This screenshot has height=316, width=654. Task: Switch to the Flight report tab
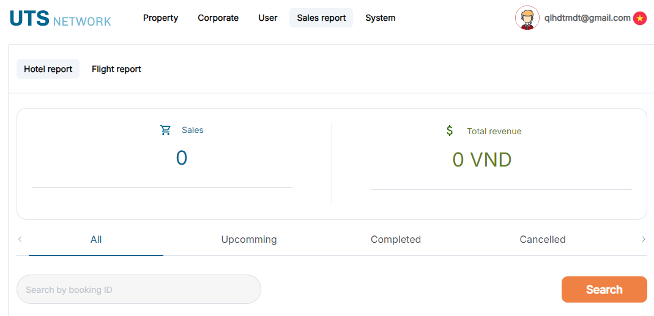pyautogui.click(x=116, y=69)
